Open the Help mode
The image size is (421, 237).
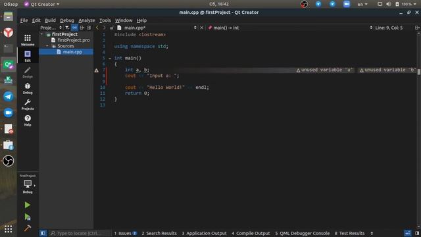(x=28, y=120)
